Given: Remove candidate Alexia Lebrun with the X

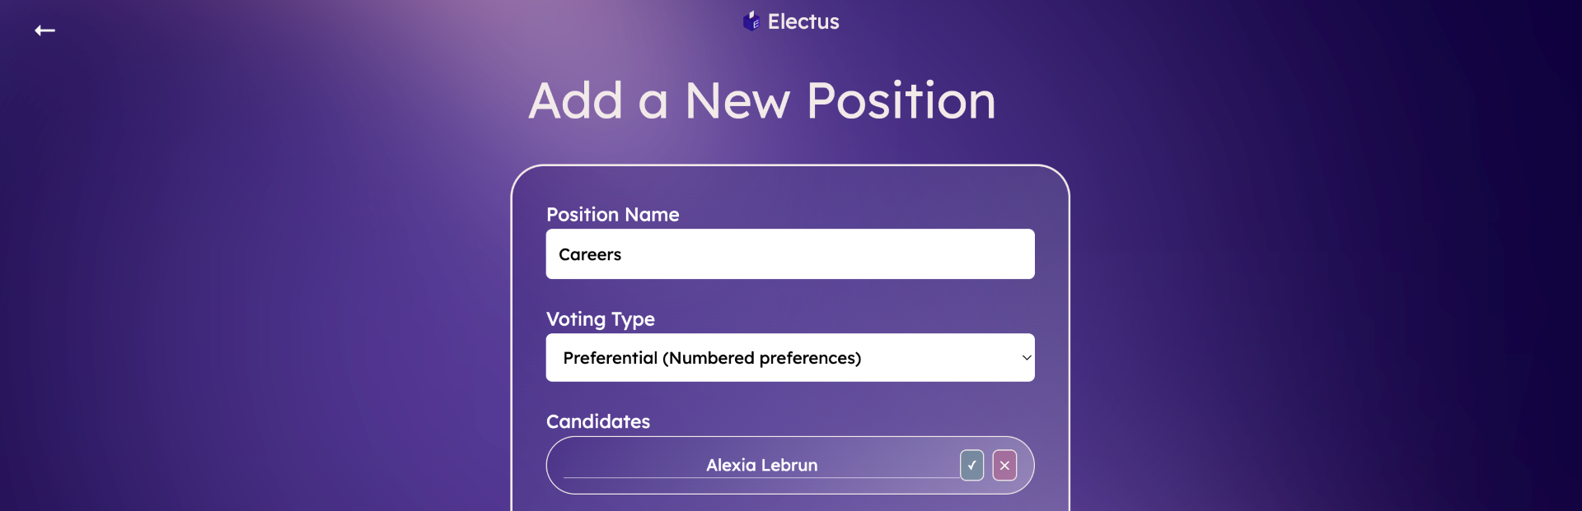Looking at the screenshot, I should click(1004, 465).
